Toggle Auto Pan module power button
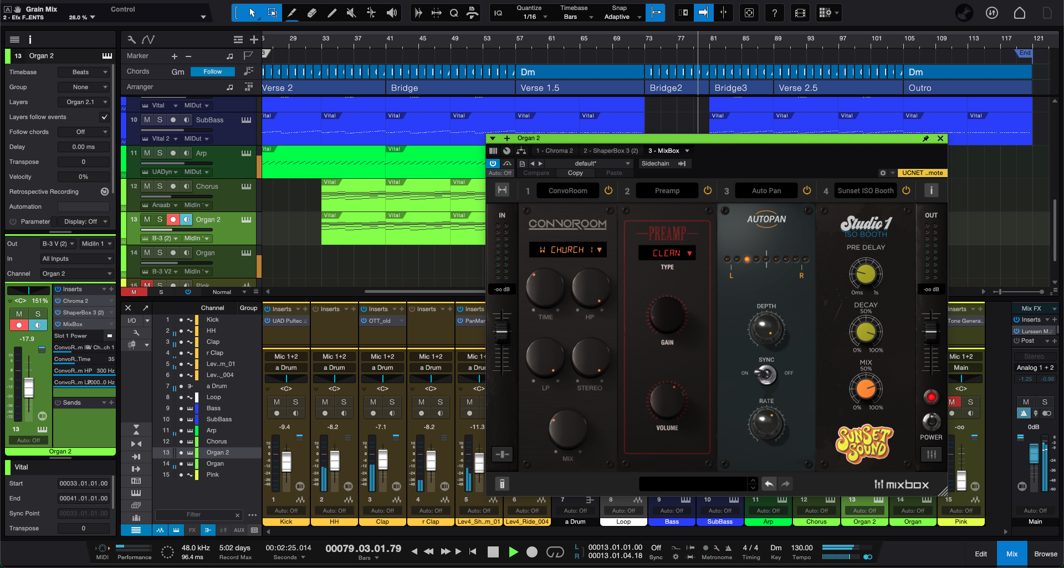This screenshot has height=568, width=1064. coord(806,190)
